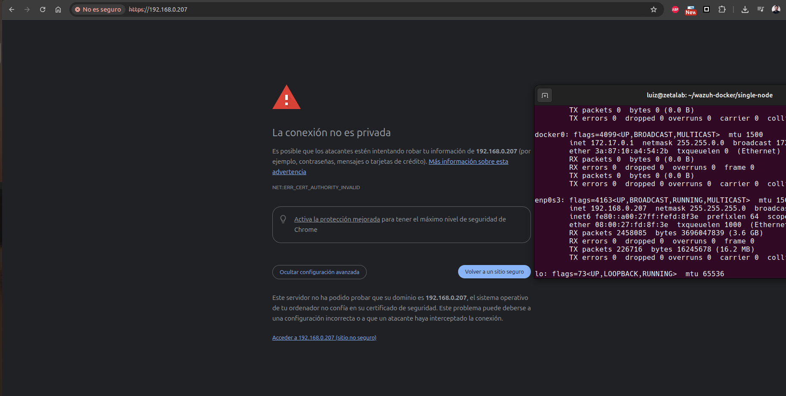
Task: Click the browser back arrow
Action: (x=12, y=9)
